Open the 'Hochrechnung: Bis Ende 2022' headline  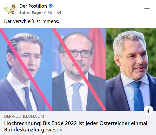(76, 126)
